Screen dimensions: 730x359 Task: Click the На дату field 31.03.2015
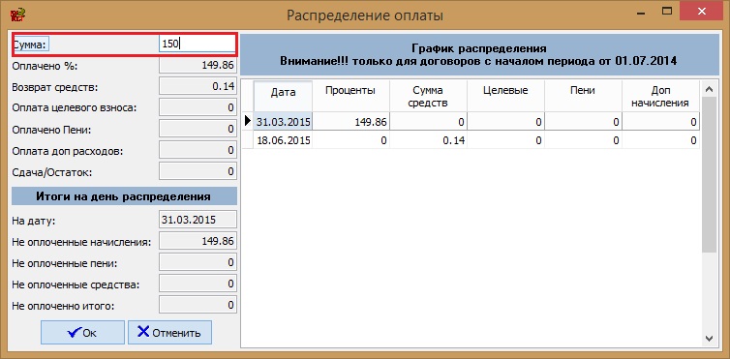(x=198, y=220)
